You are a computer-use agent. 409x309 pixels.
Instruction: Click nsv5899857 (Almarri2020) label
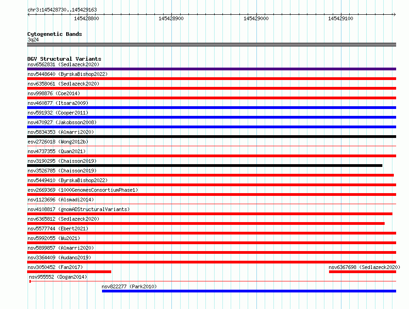coord(61,248)
